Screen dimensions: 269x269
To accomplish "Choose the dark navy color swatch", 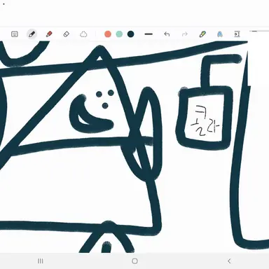I will tap(130, 34).
